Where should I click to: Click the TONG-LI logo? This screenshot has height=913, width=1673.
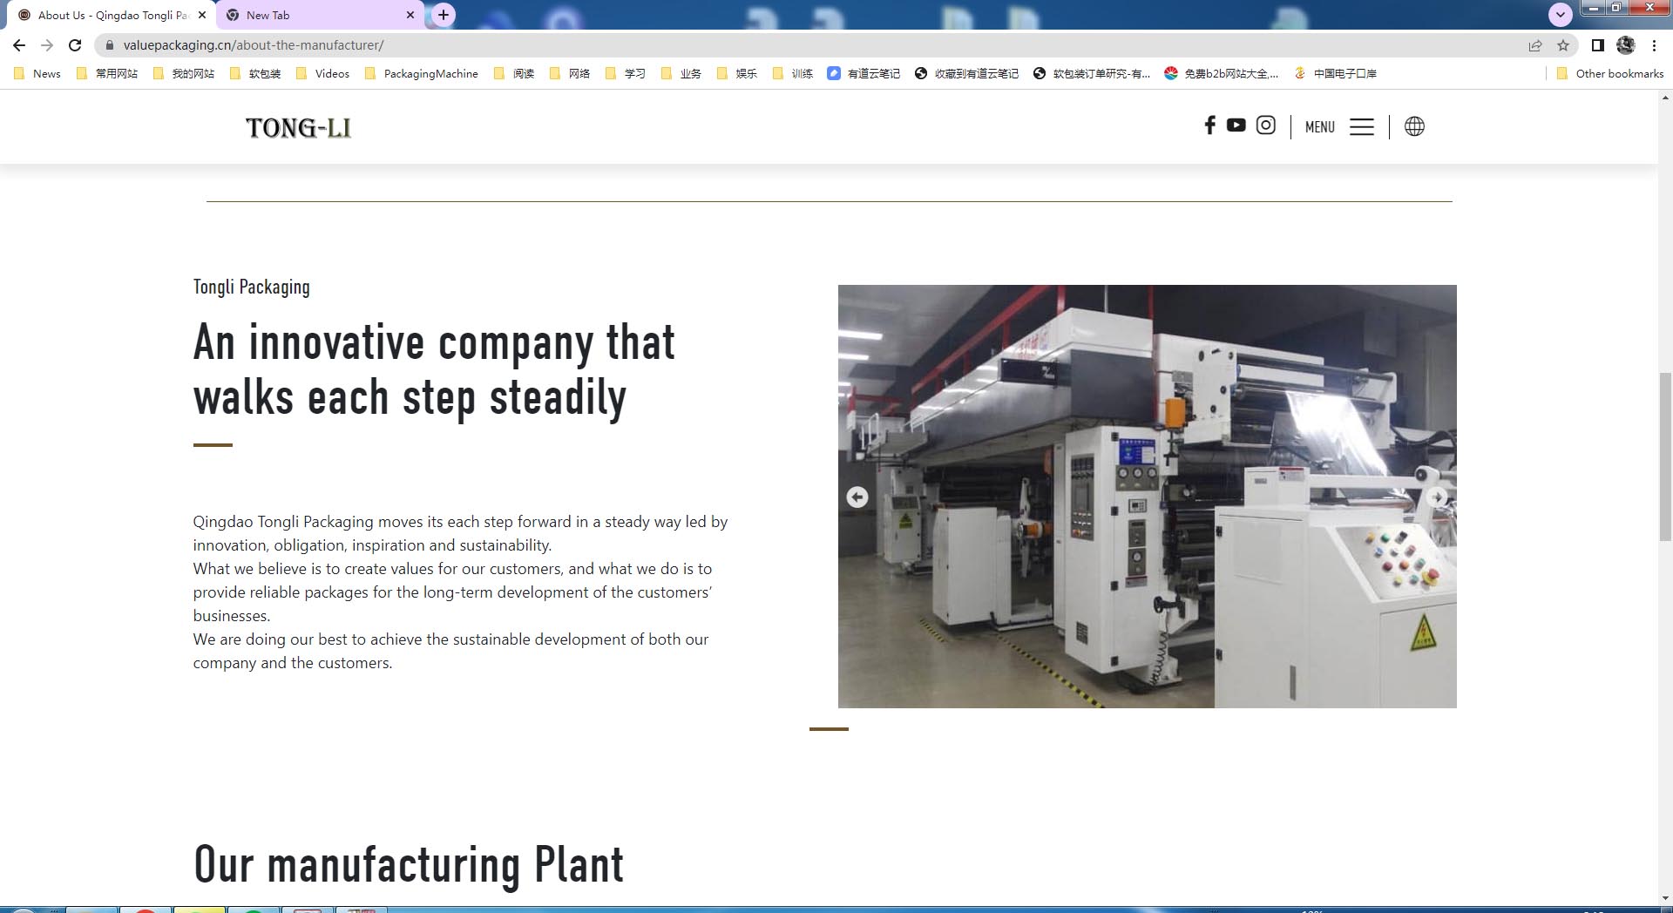[x=298, y=128]
